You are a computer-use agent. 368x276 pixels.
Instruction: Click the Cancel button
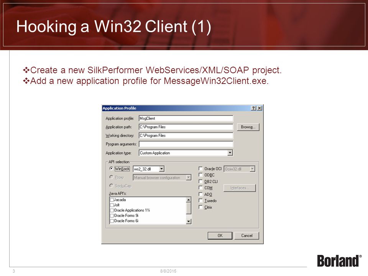(247, 236)
